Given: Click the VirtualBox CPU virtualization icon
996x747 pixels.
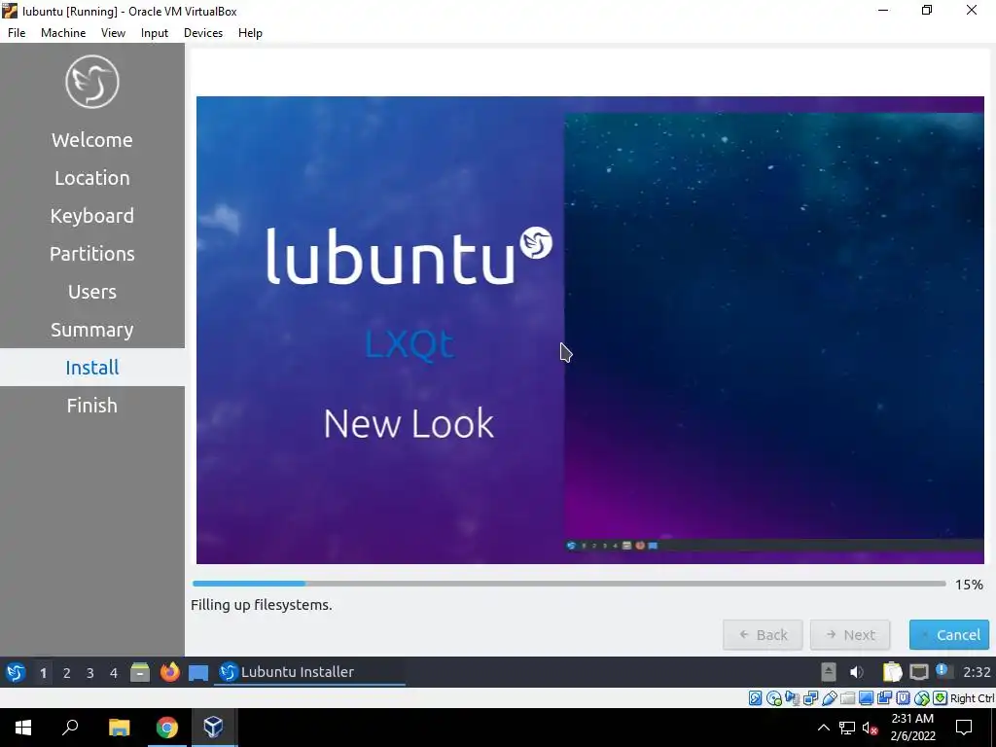Looking at the screenshot, I should [x=903, y=698].
